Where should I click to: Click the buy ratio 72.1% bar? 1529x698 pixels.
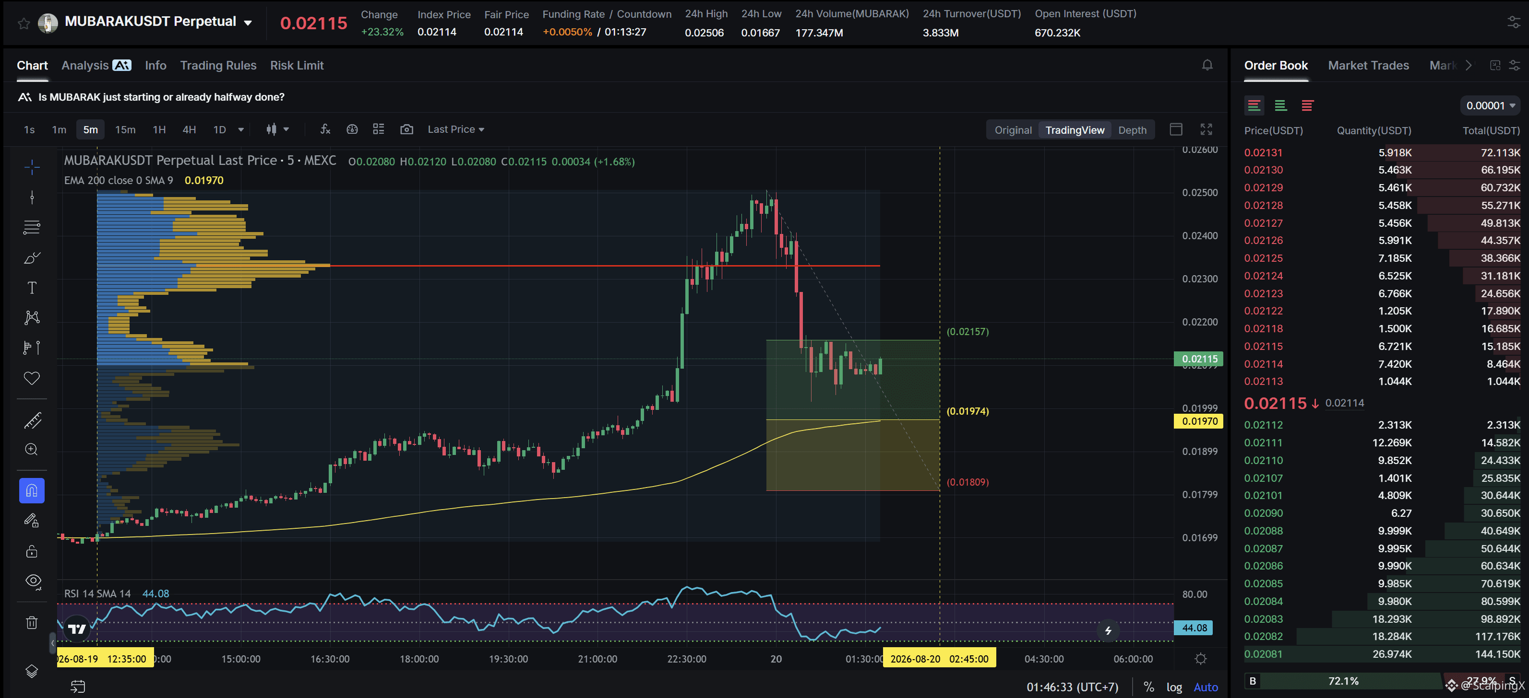(x=1343, y=681)
